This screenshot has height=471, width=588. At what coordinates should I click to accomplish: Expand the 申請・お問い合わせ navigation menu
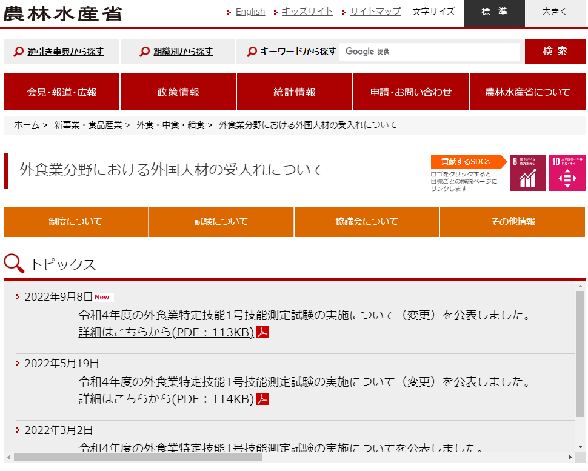411,92
